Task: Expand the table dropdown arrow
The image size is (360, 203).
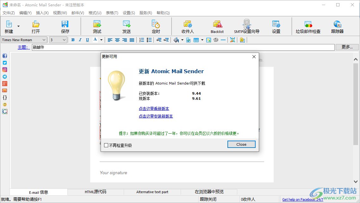Action: 202,40
